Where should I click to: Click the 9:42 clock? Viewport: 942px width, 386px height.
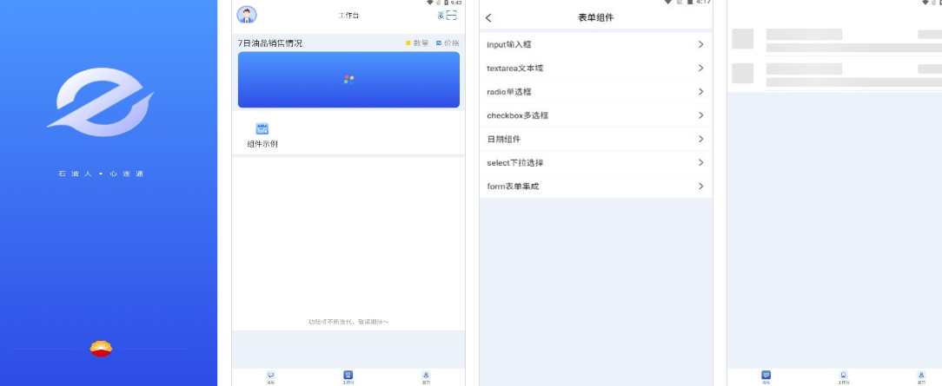point(456,3)
